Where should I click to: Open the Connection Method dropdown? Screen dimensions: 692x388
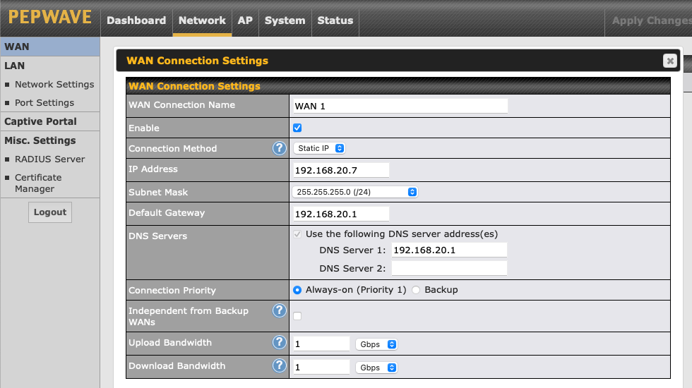coord(319,148)
